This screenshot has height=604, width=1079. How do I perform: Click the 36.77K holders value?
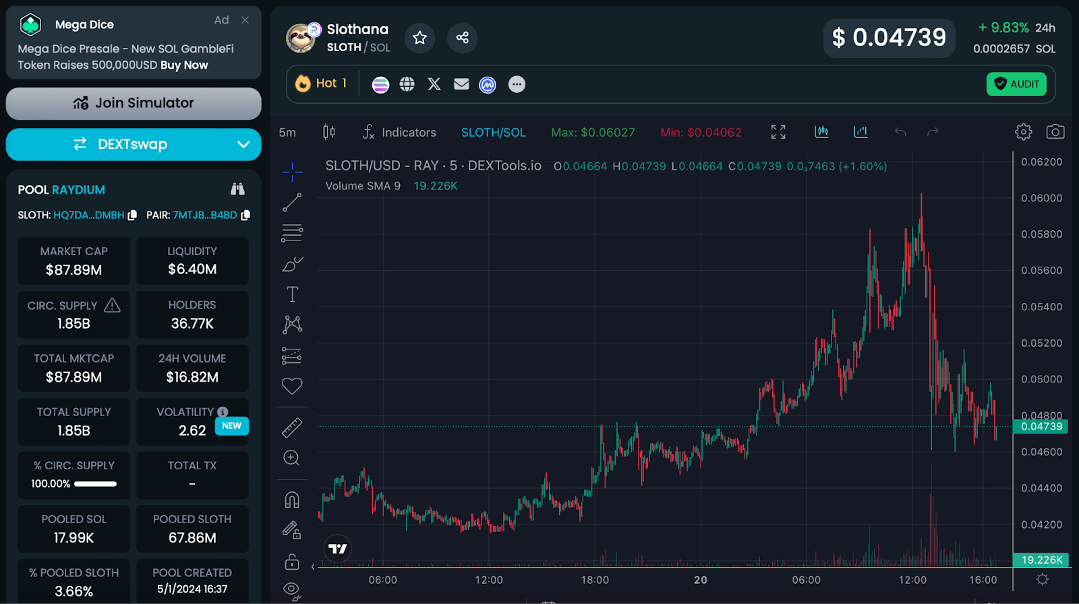pos(192,324)
